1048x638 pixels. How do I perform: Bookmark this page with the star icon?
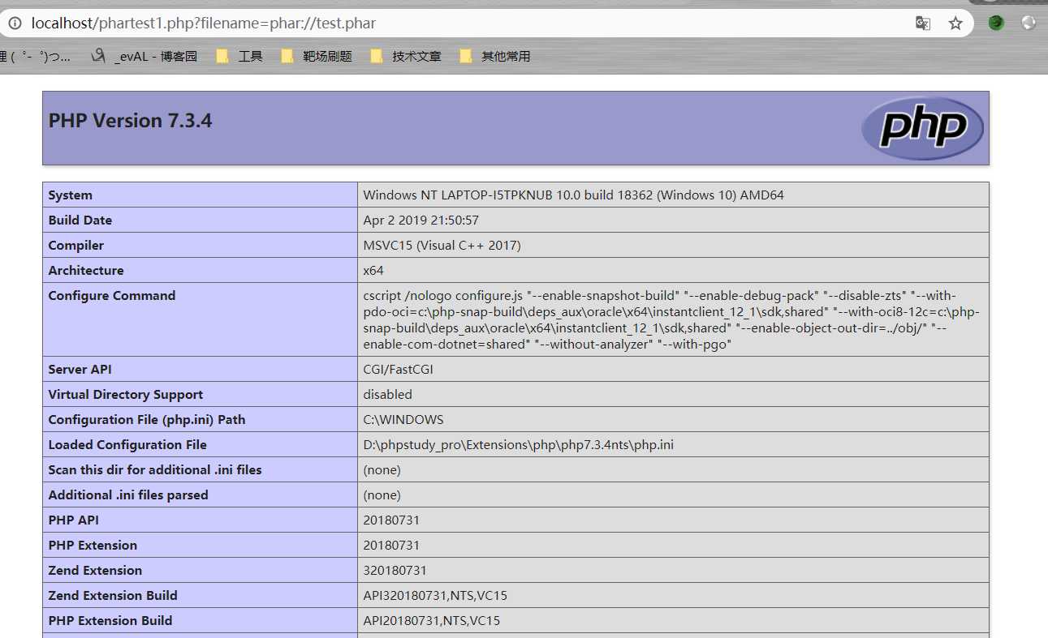click(955, 24)
